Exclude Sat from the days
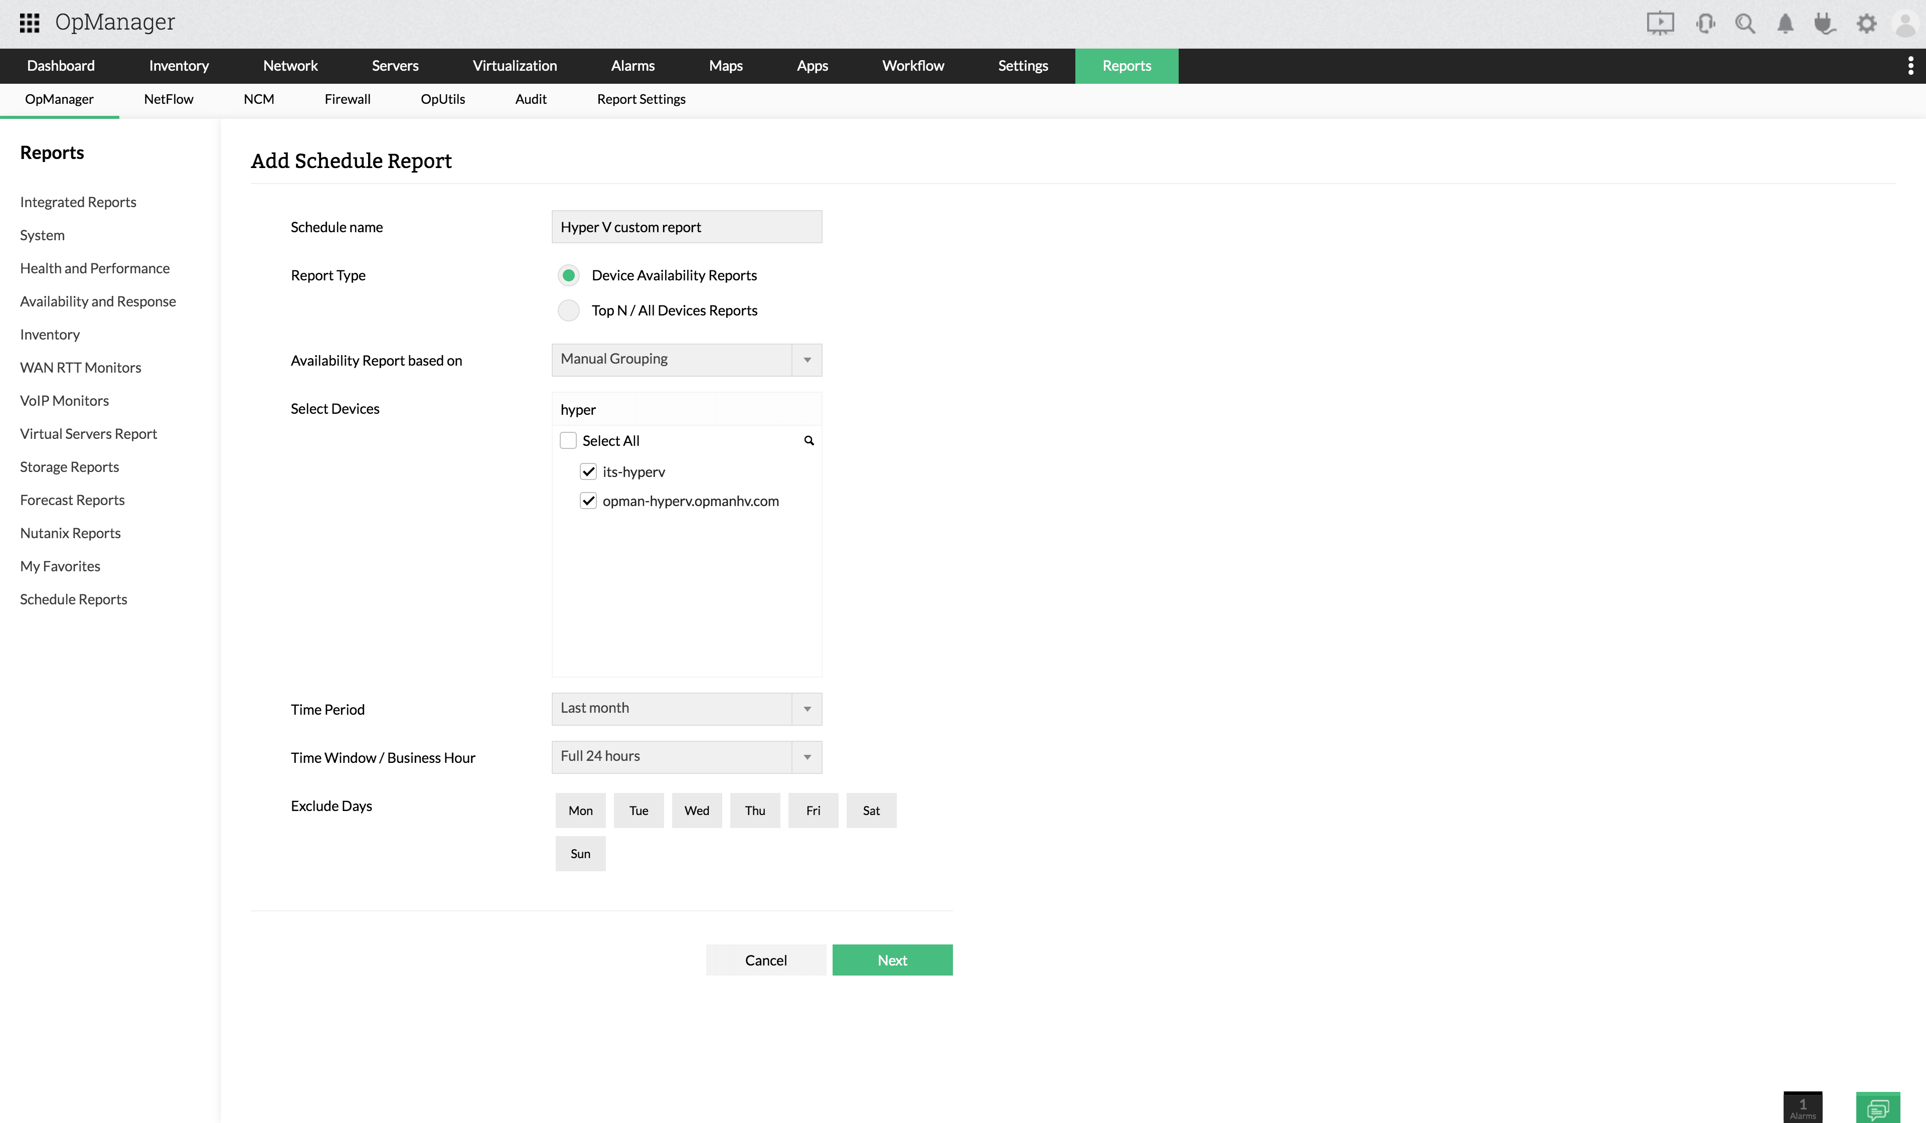The image size is (1926, 1123). pos(871,811)
